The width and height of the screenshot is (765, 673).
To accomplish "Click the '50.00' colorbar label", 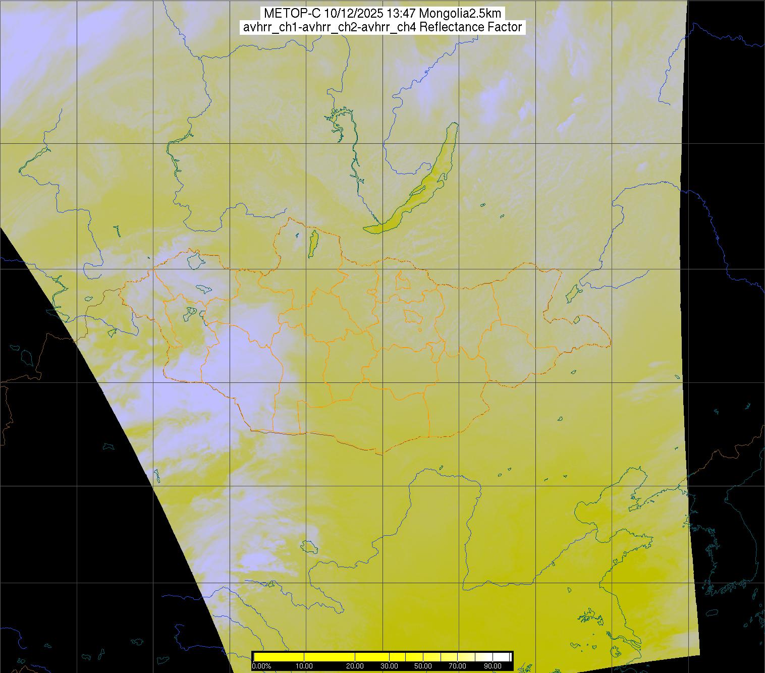I will point(423,667).
